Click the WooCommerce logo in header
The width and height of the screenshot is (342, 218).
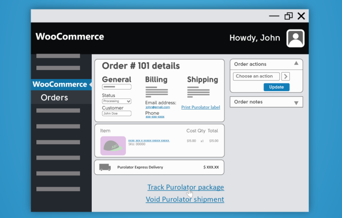click(70, 36)
